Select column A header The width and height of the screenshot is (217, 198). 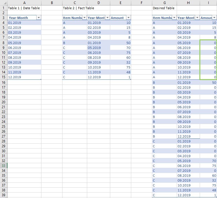pos(24,3)
